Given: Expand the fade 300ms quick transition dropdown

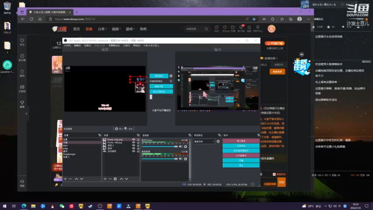Looking at the screenshot, I should (170, 91).
